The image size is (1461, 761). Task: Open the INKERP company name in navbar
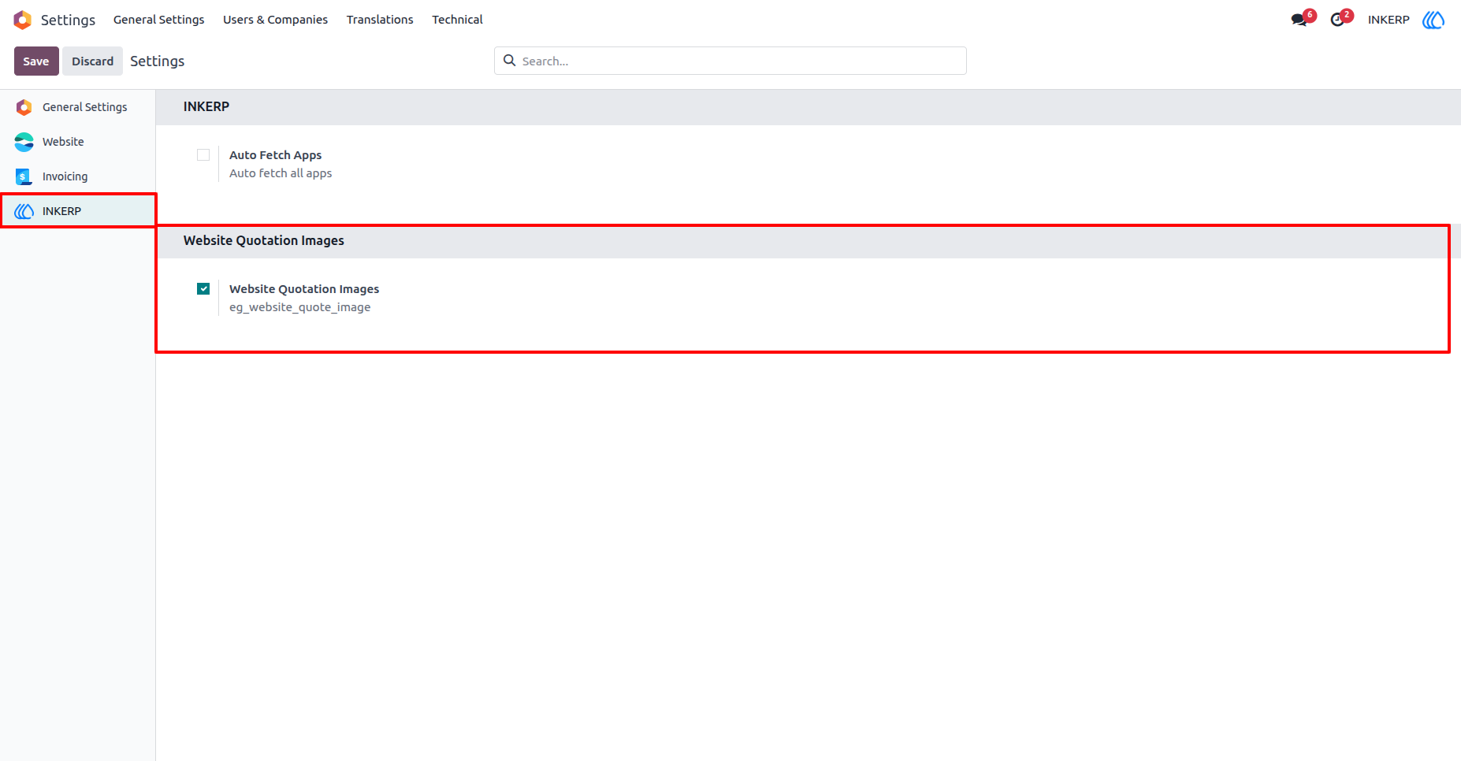click(x=1389, y=20)
